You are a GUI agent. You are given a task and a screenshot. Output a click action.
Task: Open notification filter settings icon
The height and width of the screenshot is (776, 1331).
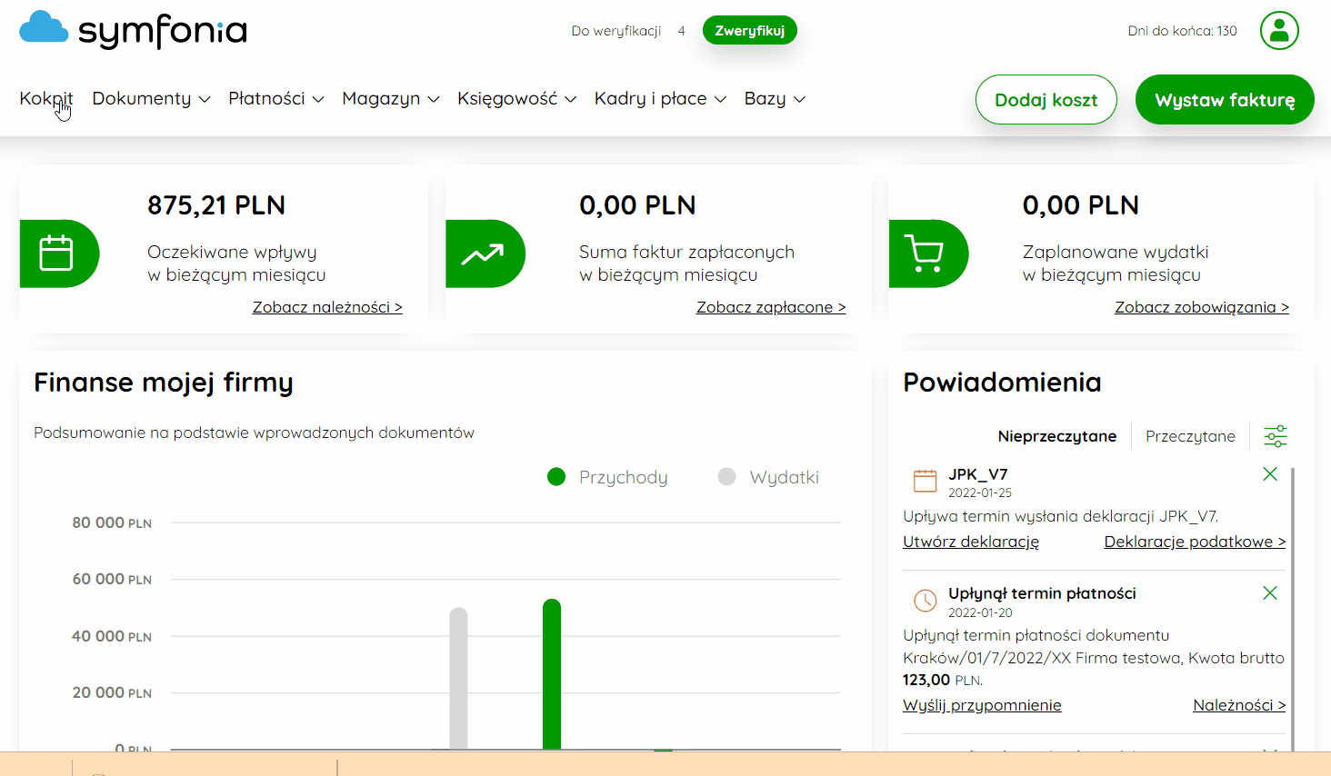click(x=1276, y=436)
